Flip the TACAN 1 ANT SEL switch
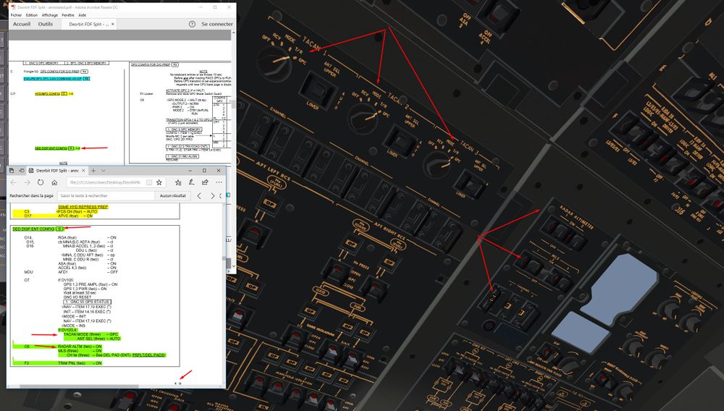 [x=317, y=89]
